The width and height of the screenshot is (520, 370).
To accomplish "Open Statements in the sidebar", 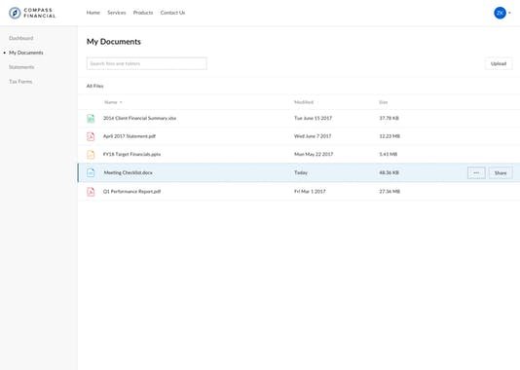I will pos(21,67).
